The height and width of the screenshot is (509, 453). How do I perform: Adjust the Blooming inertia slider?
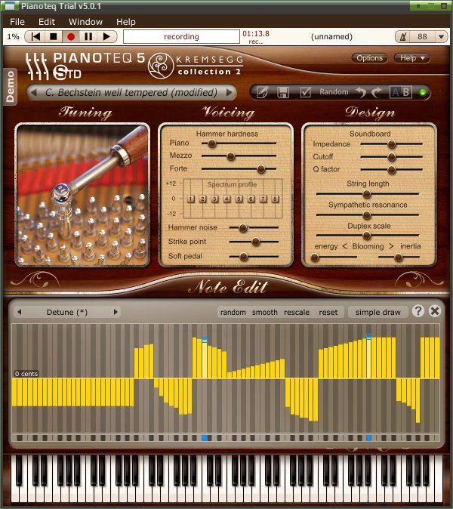pos(398,258)
